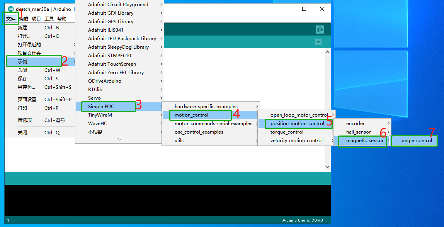Open the tab dropdown arrow in editor
This screenshot has height=227, width=444.
318,42
